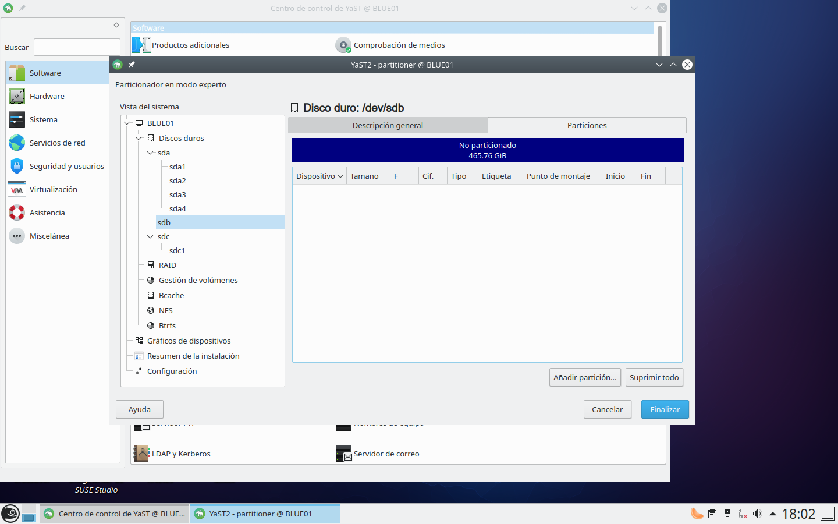Click the 18:02 clock
Screen dimensions: 838x524
[x=798, y=514]
